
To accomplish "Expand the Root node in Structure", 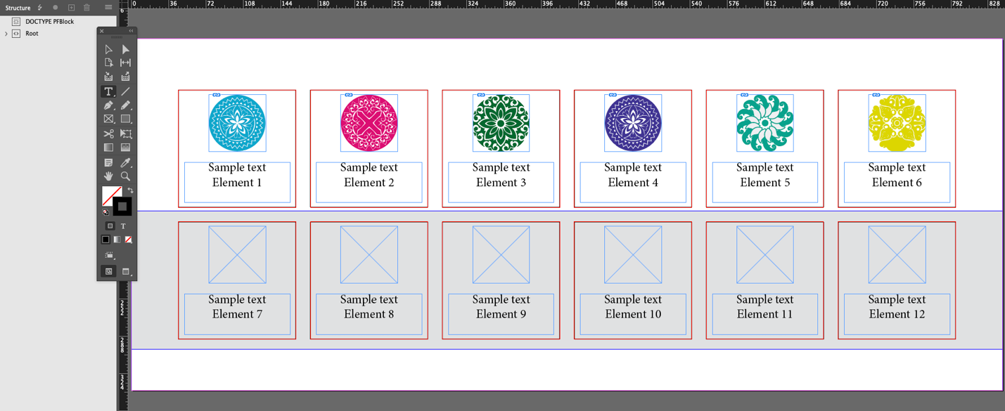I will click(6, 34).
